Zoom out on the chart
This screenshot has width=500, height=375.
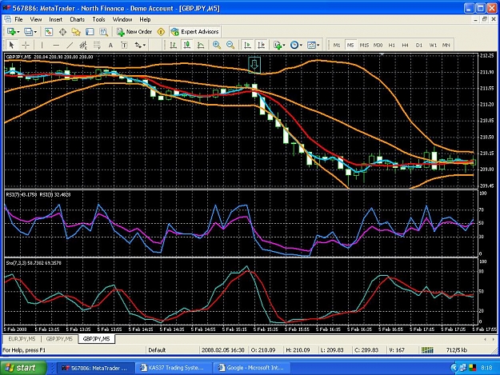click(x=230, y=46)
